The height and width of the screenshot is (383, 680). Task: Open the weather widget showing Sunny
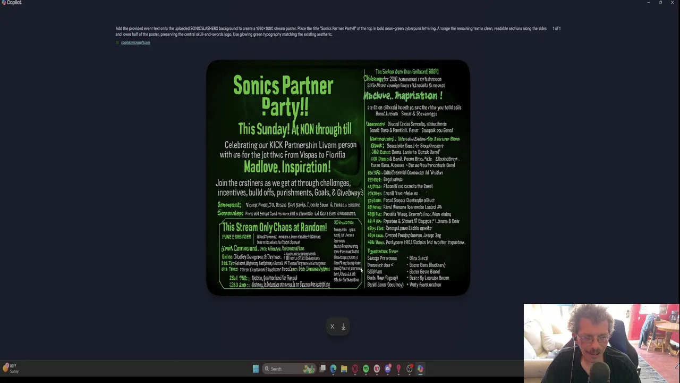click(10, 368)
